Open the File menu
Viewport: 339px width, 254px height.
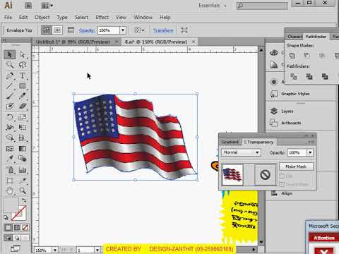pos(8,17)
